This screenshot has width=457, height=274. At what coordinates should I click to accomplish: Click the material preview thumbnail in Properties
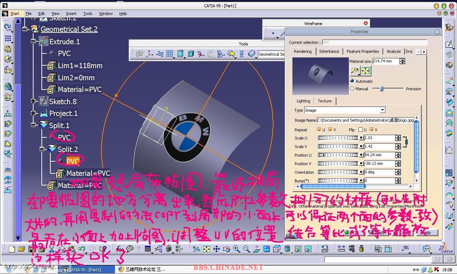click(321, 76)
